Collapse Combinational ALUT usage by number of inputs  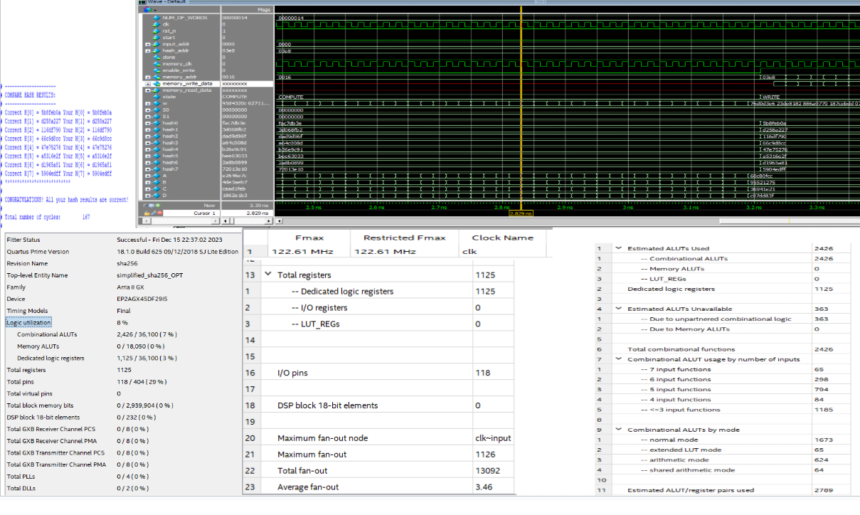620,359
